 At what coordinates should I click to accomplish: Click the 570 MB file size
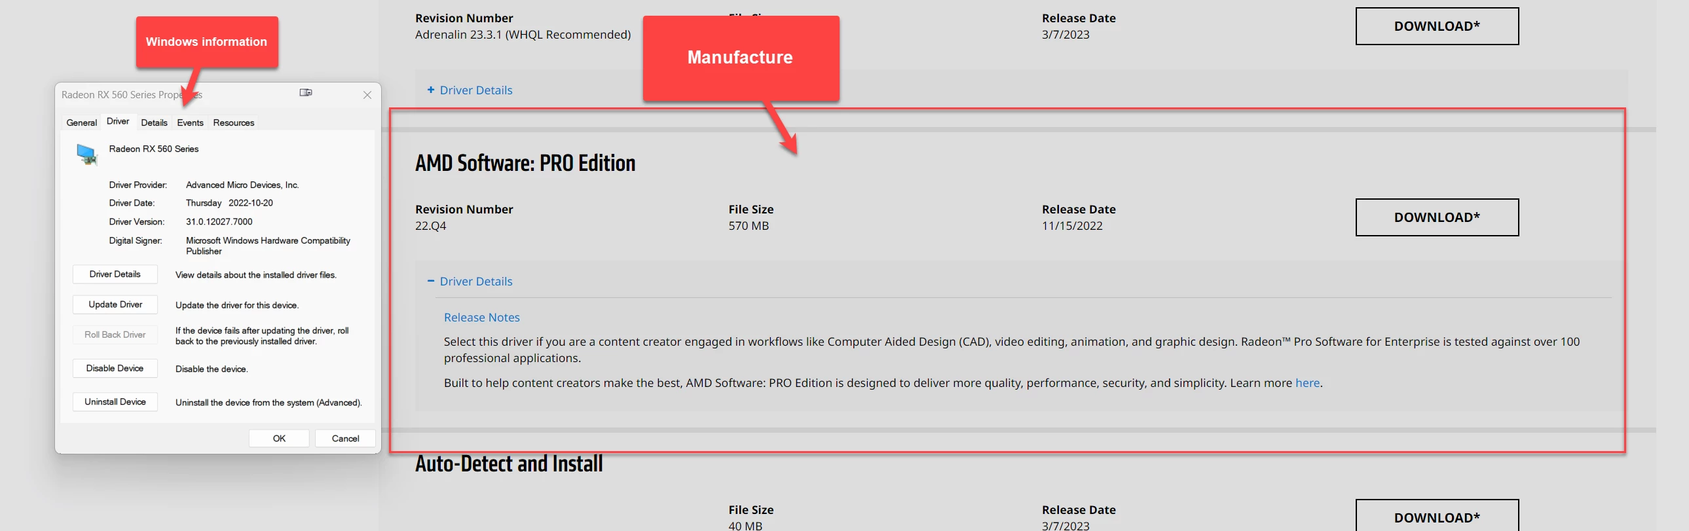tap(749, 225)
